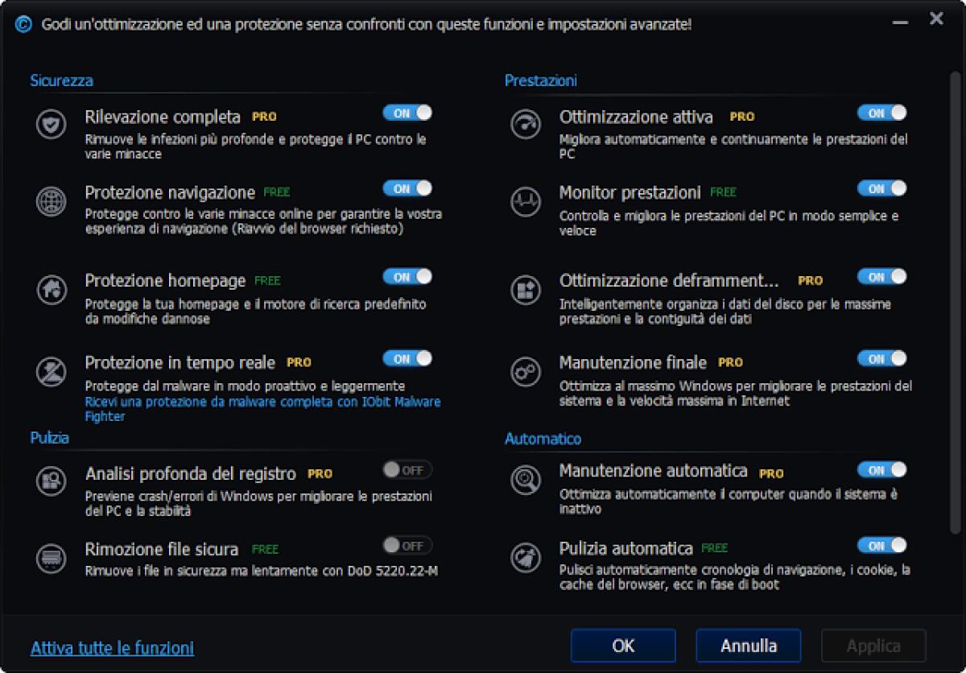Image resolution: width=966 pixels, height=673 pixels.
Task: Turn off Rilevazione completa
Action: pos(407,113)
